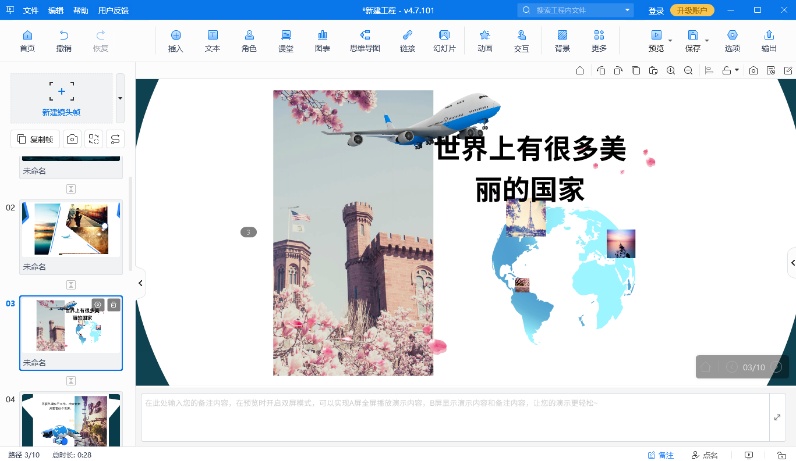Image resolution: width=796 pixels, height=461 pixels.
Task: Delete frame 03 with trash icon
Action: pos(114,305)
